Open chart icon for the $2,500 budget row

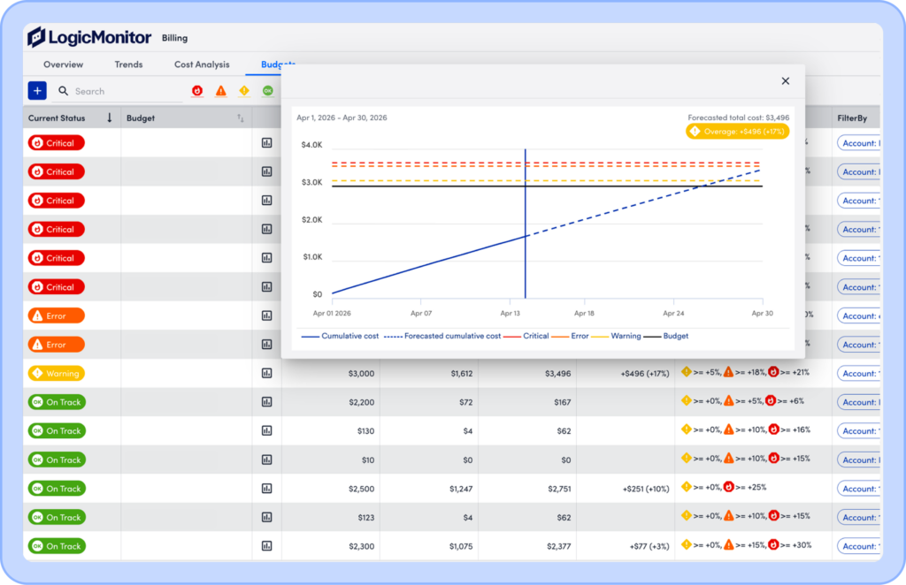266,489
